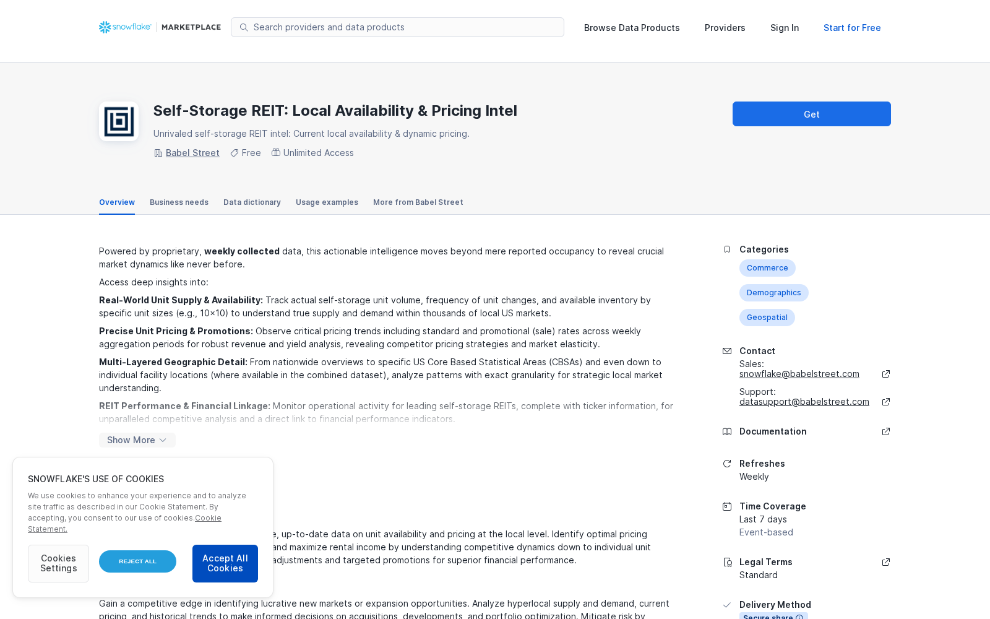Open More from Babel Street tab

(418, 202)
